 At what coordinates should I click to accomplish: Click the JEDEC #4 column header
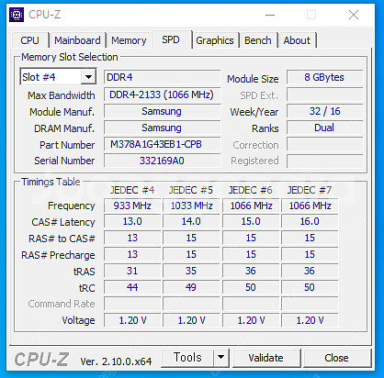pyautogui.click(x=132, y=190)
